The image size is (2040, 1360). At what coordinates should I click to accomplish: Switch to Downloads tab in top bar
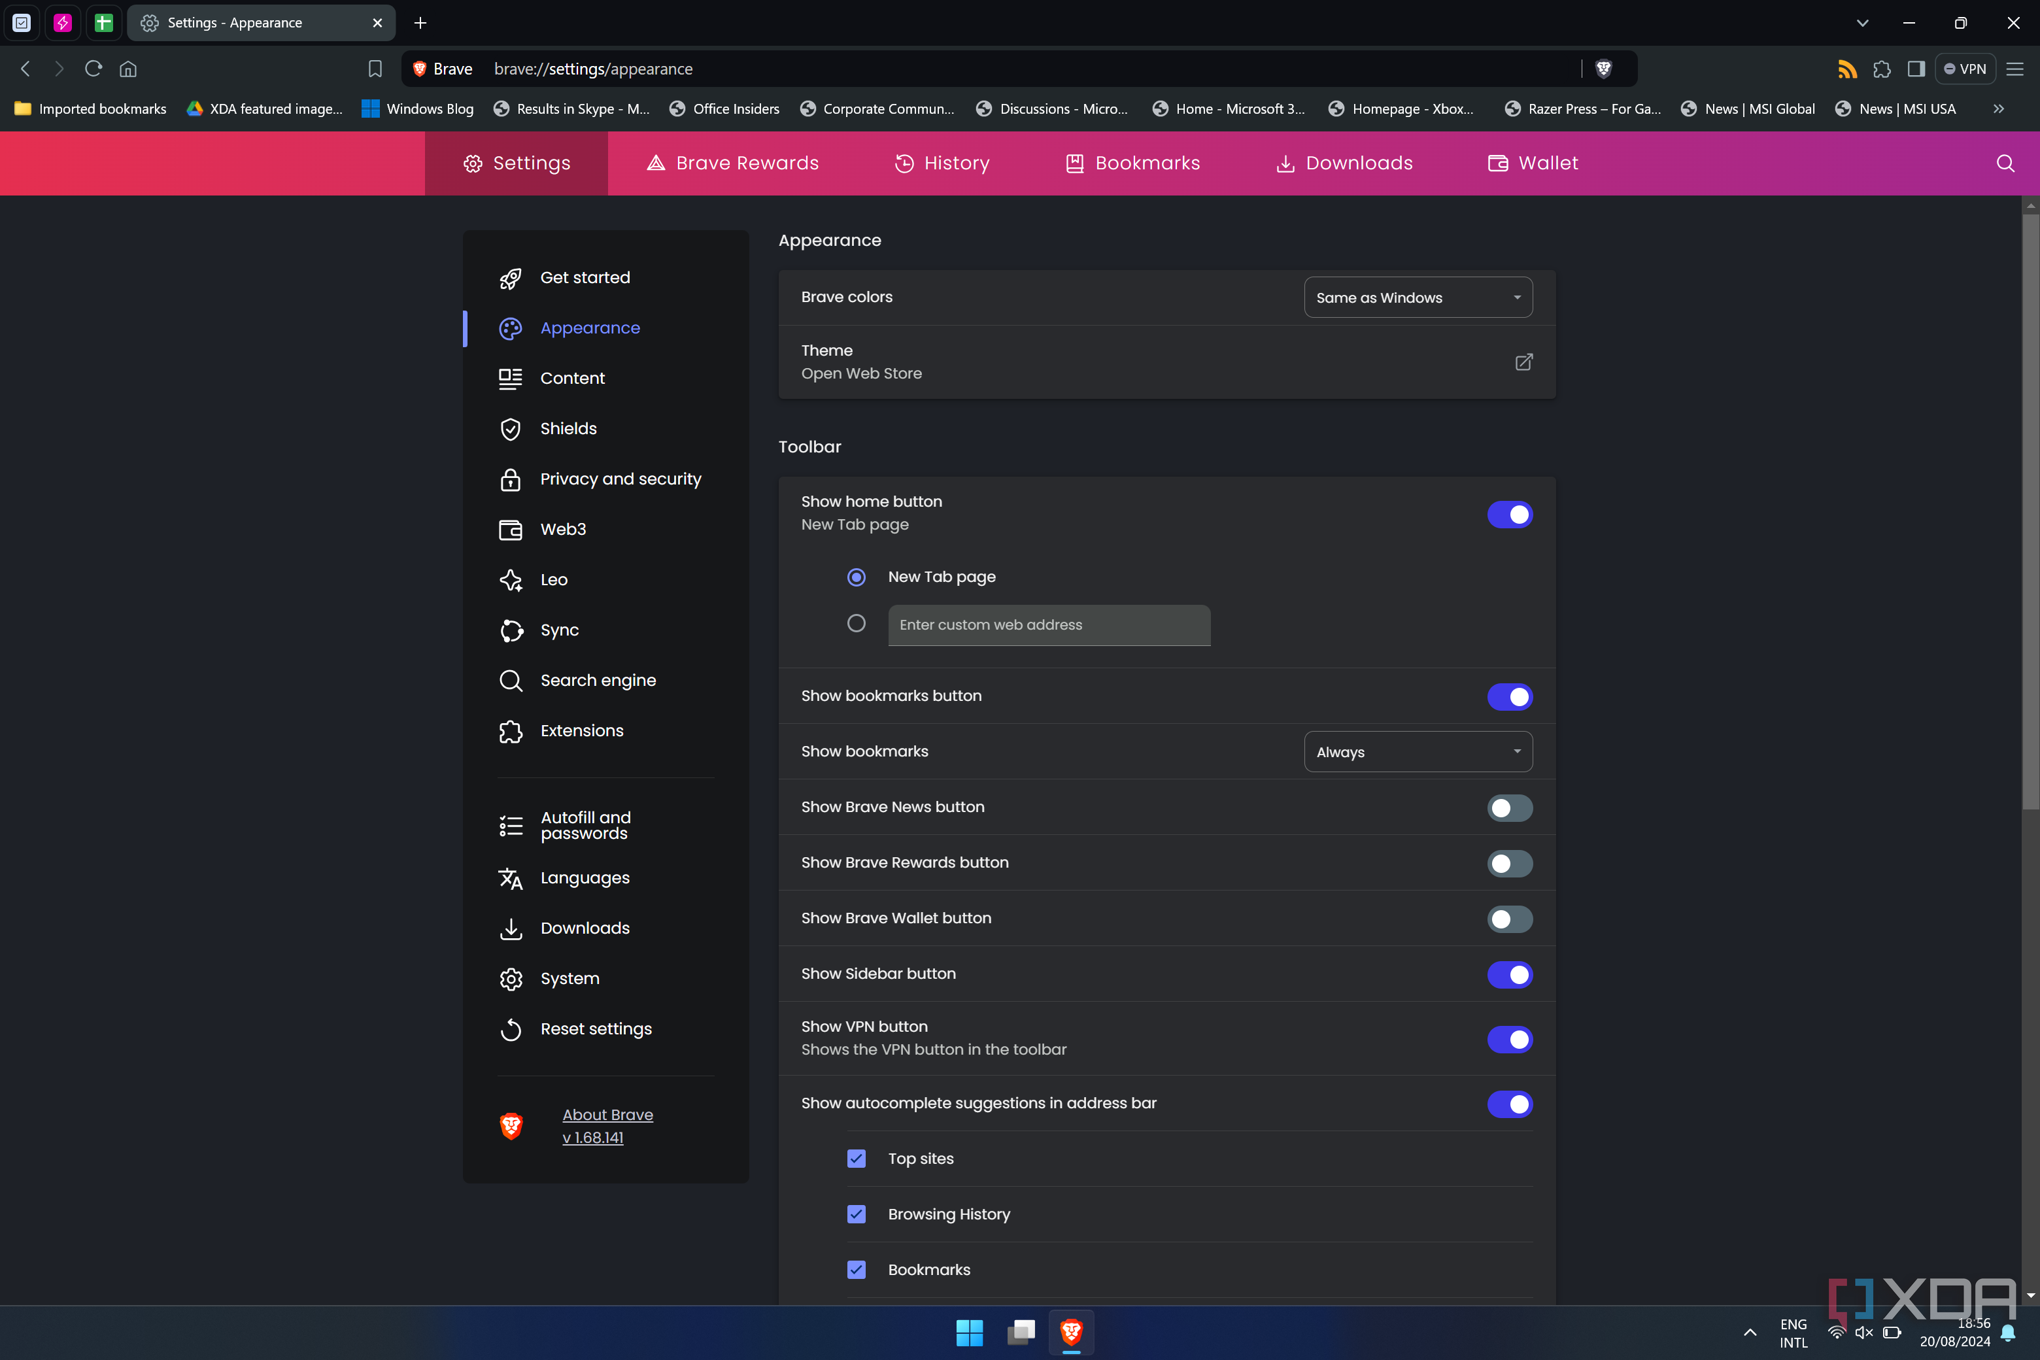pos(1344,163)
